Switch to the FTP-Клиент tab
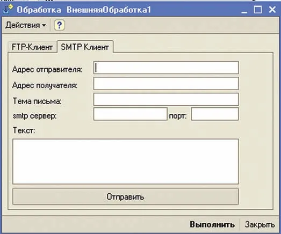 point(32,47)
